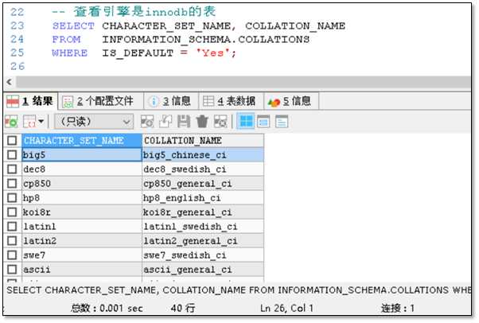The height and width of the screenshot is (323, 479).
Task: Check the koi8r row checkbox
Action: coord(12,212)
